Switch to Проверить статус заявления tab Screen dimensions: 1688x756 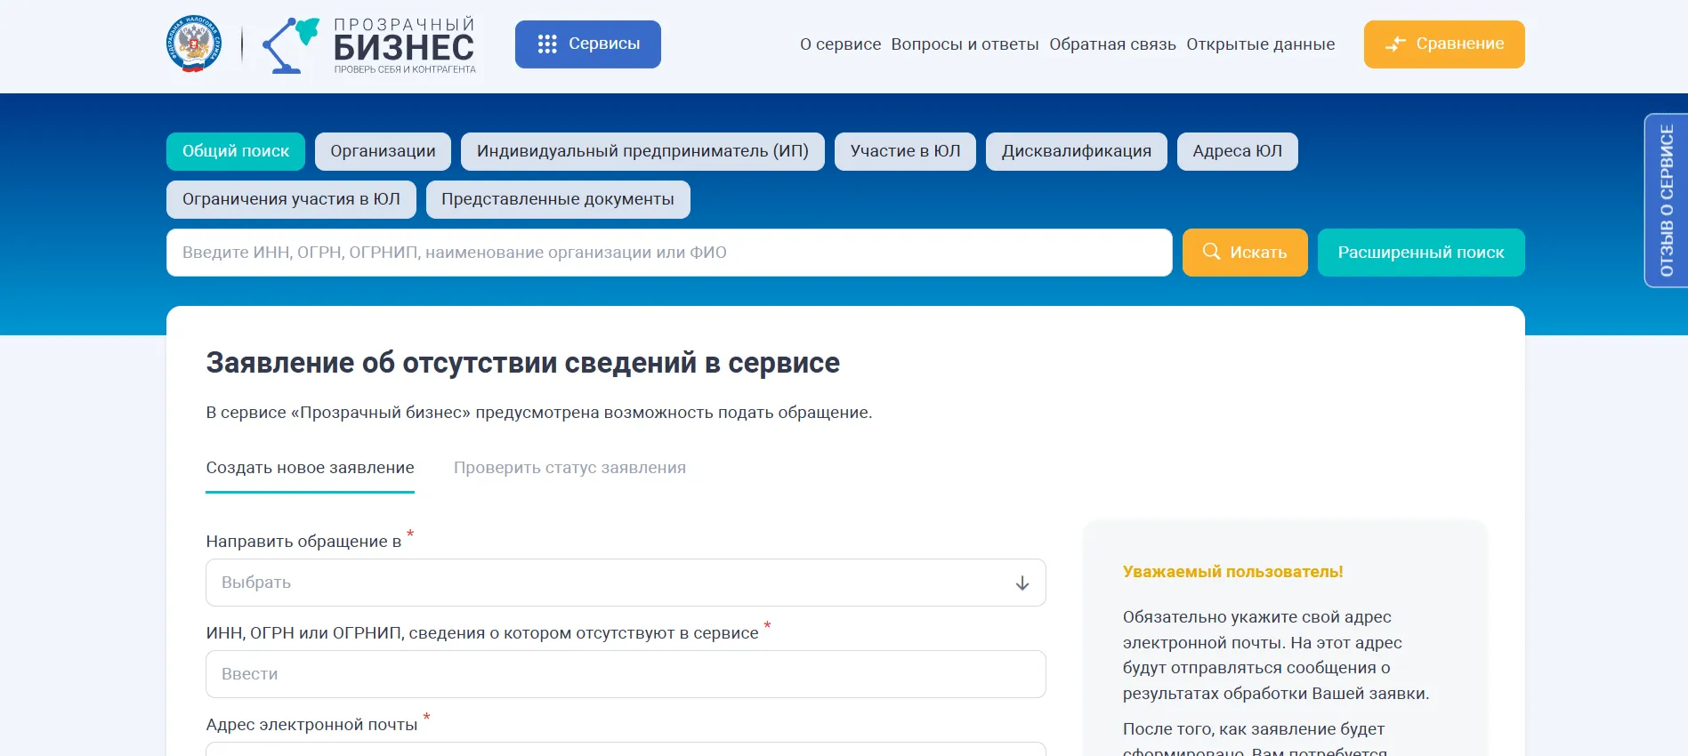(x=569, y=468)
